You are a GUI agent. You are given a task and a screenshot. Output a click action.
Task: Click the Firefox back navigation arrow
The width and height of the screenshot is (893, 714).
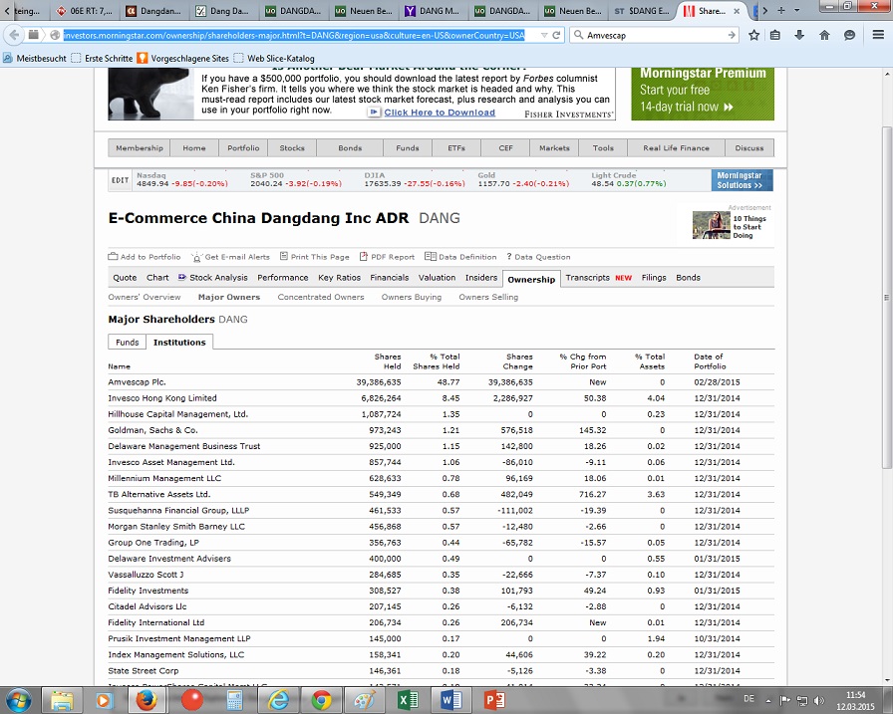tap(13, 34)
